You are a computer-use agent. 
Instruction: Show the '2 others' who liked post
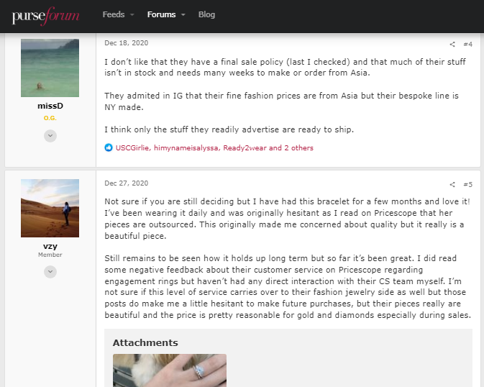pos(298,148)
